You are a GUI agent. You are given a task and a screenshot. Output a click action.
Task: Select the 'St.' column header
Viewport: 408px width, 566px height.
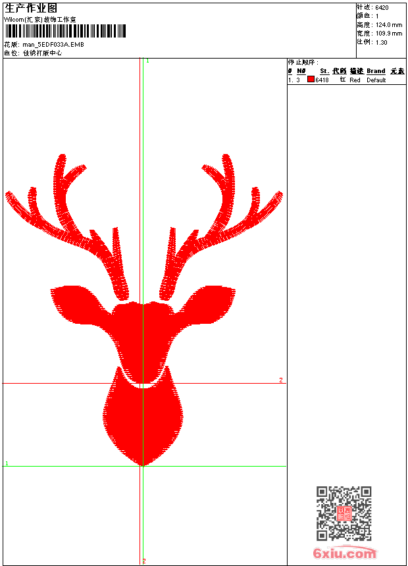pos(324,71)
